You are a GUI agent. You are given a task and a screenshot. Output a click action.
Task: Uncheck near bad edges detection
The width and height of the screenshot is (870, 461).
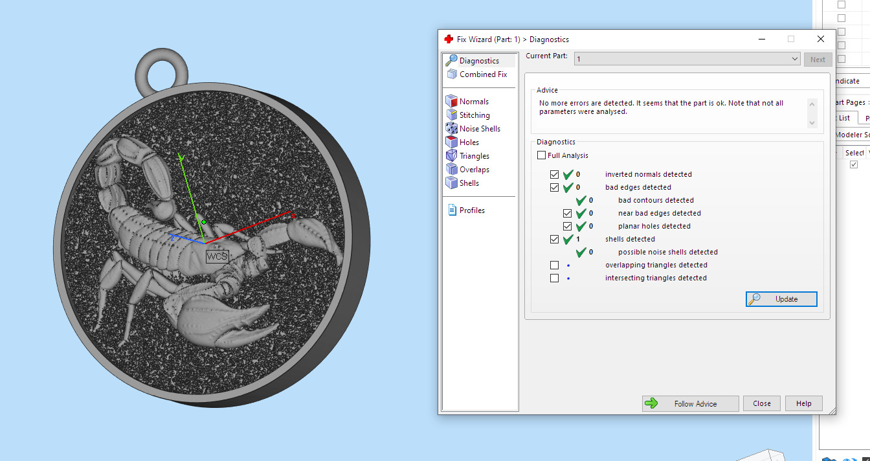567,213
